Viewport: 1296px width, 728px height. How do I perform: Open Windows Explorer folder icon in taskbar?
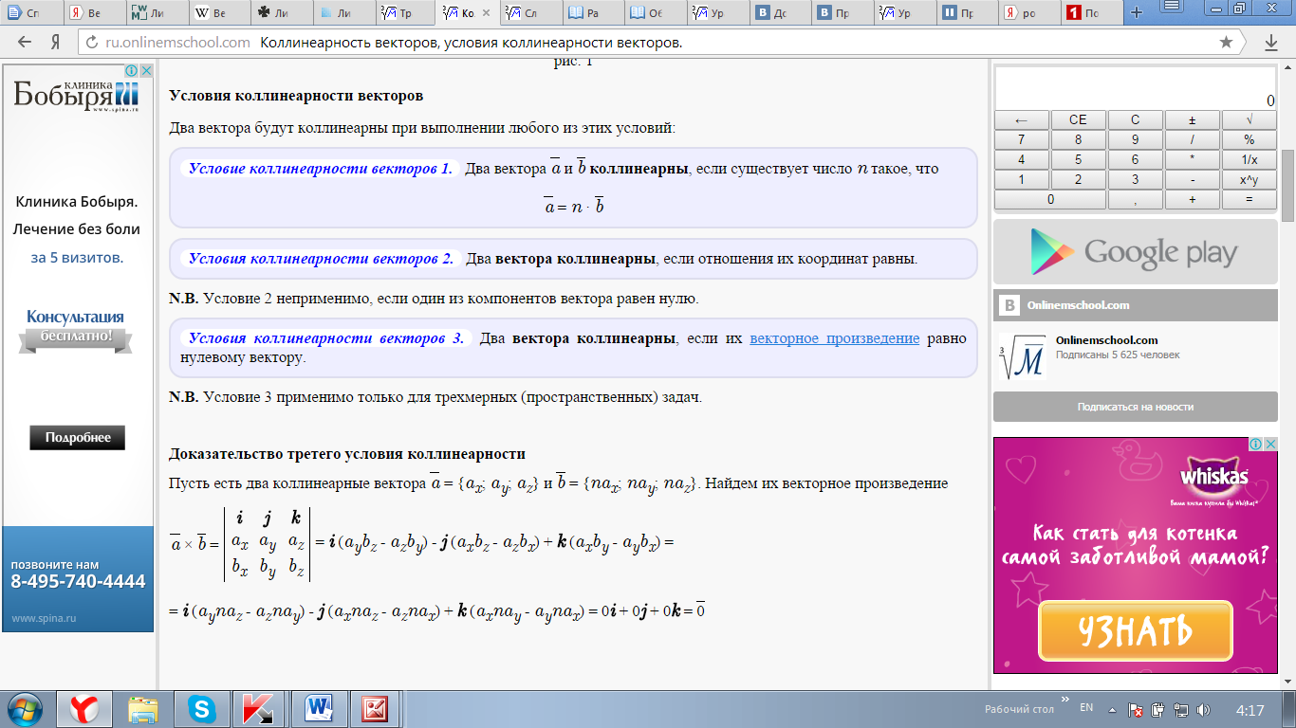143,709
